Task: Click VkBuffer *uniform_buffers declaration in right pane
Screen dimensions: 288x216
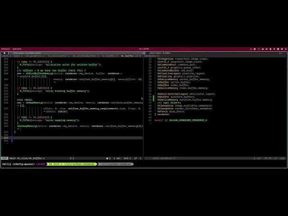Action: [x=176, y=97]
